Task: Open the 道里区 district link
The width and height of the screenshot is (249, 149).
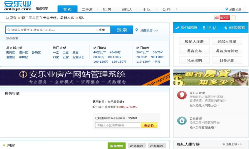Action: [x=11, y=57]
